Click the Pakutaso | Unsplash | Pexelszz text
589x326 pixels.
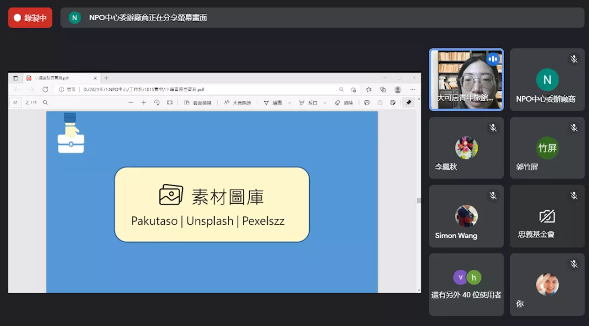point(208,221)
